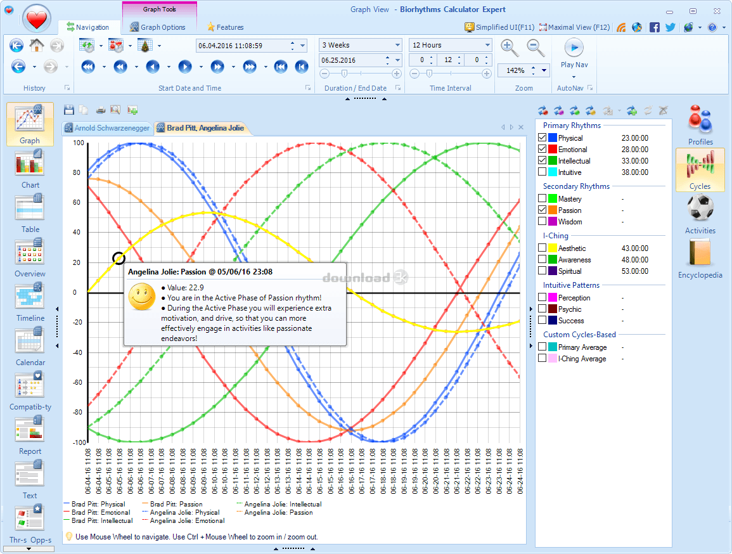Open the Cycles panel

pos(700,170)
